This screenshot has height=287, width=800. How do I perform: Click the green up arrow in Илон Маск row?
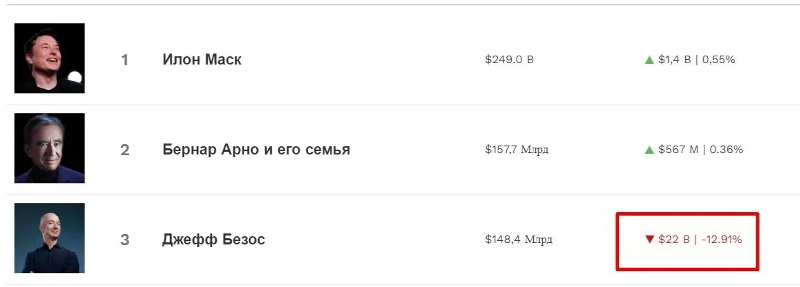649,60
